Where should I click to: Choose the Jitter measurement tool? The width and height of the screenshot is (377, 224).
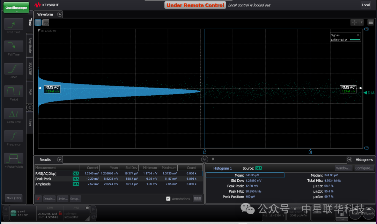[x=14, y=69]
